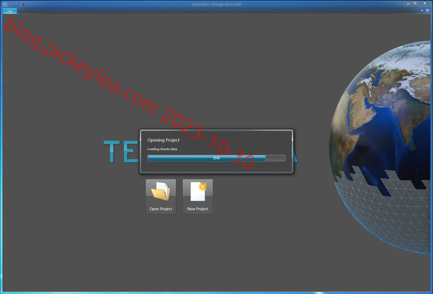Image resolution: width=433 pixels, height=294 pixels.
Task: Close the Terra Vista window
Action: (x=425, y=4)
